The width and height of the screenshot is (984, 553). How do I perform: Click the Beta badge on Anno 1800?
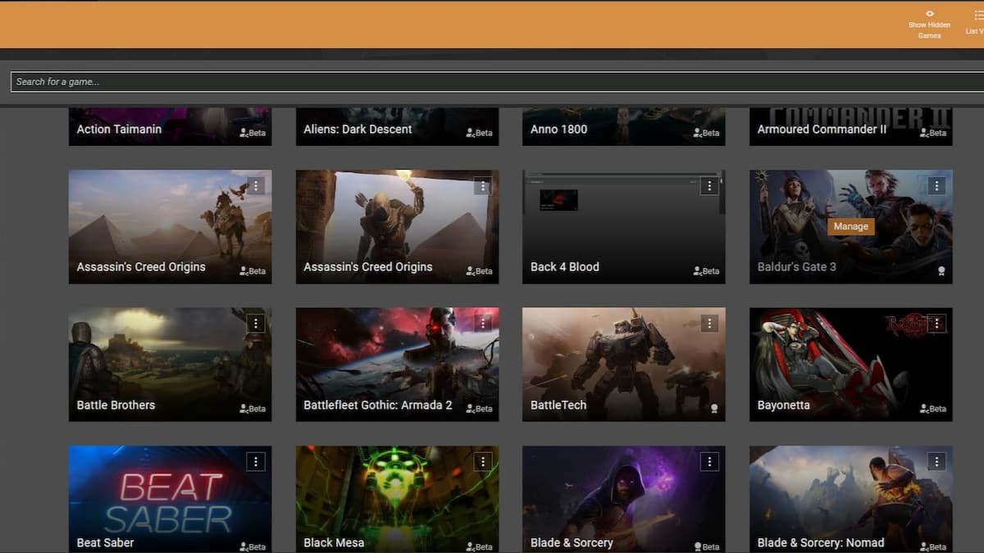click(706, 133)
